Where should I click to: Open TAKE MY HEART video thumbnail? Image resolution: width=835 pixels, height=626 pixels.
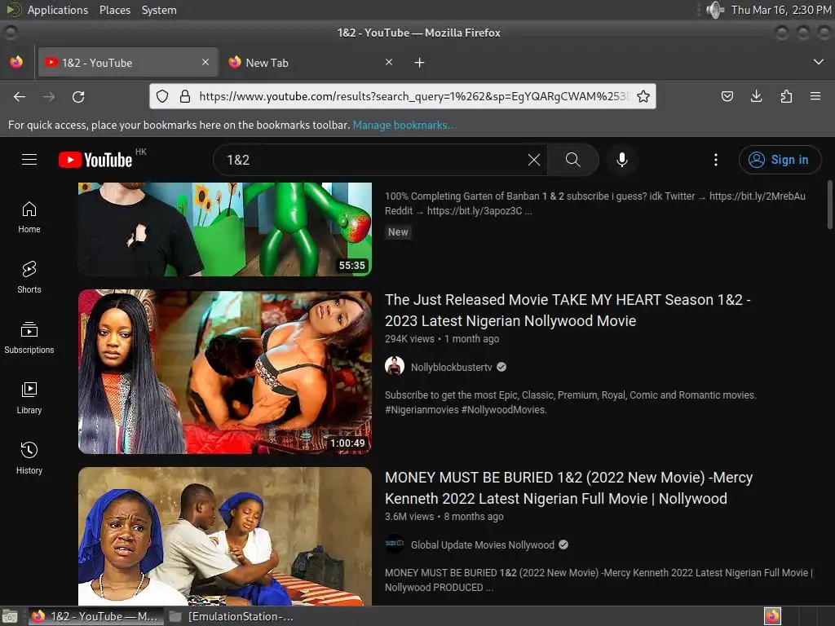coord(225,372)
